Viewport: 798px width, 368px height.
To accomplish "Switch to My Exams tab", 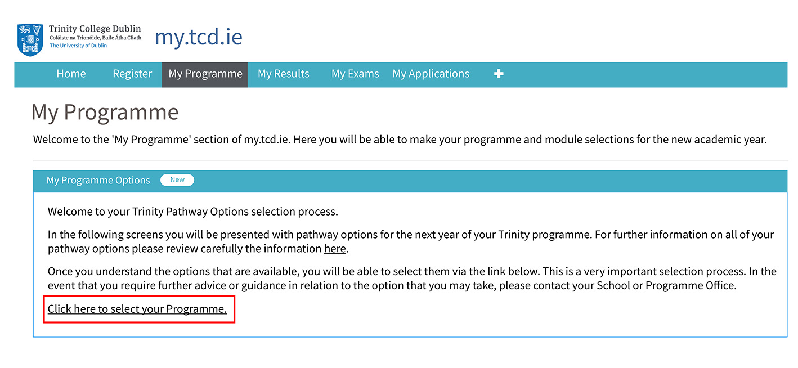I will [x=355, y=74].
